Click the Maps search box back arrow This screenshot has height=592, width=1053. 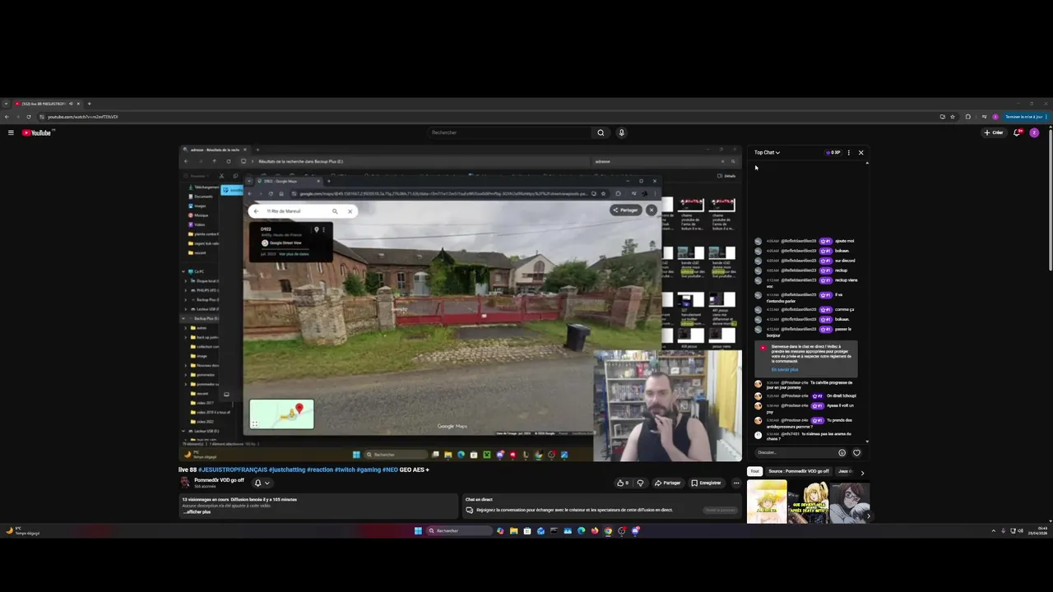[256, 211]
